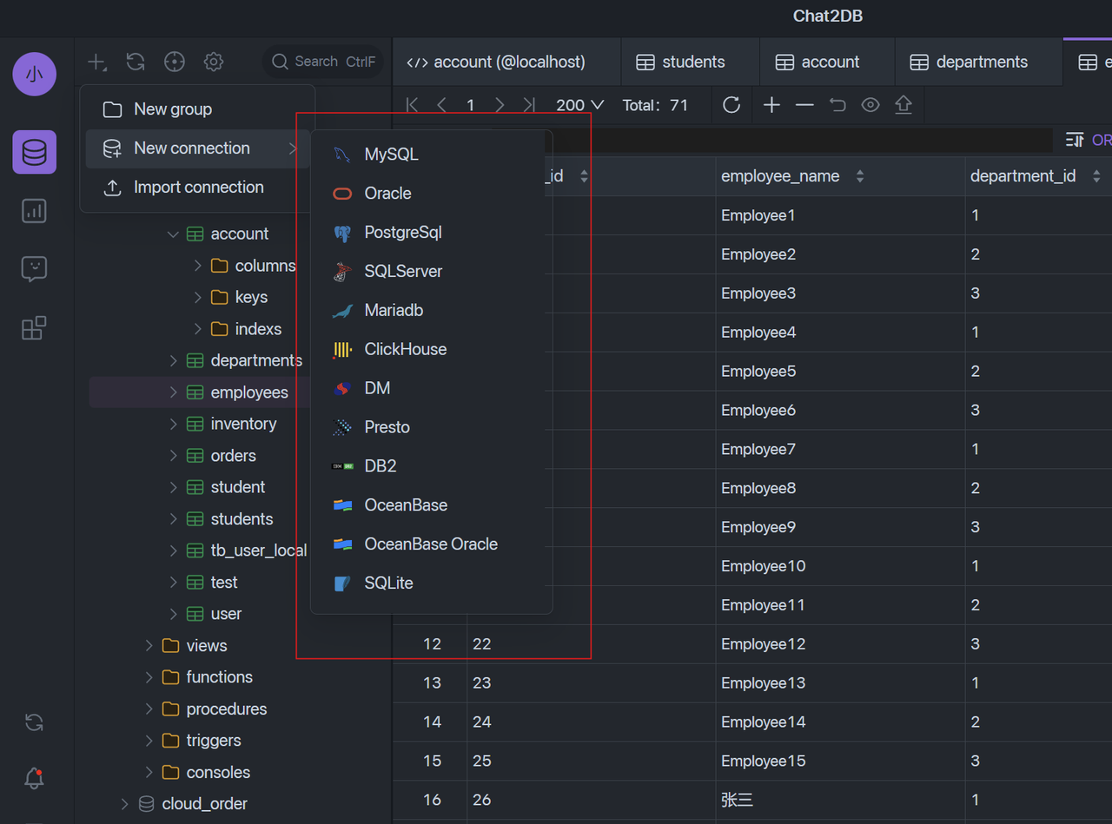Viewport: 1112px width, 824px height.
Task: Collapse the account table tree node
Action: tap(173, 234)
